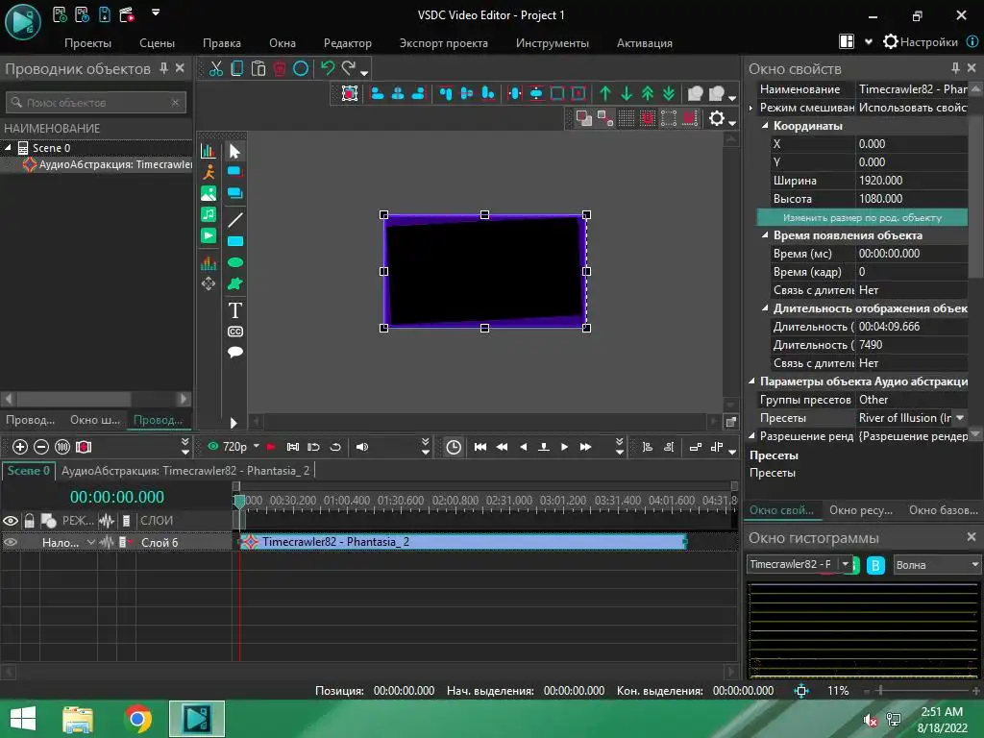Screen dimensions: 984x738
Task: Toggle the lock icon in layers header
Action: point(30,521)
